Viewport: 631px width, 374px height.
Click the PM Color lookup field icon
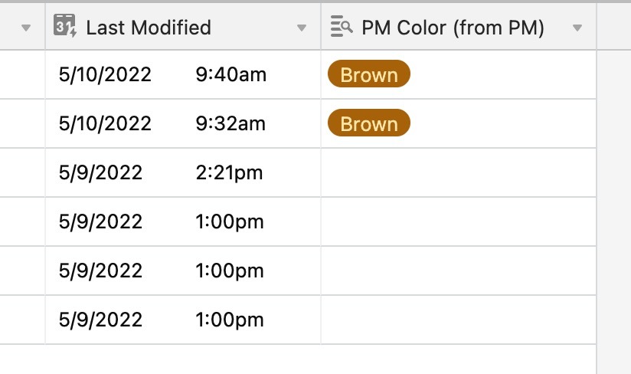(x=342, y=27)
